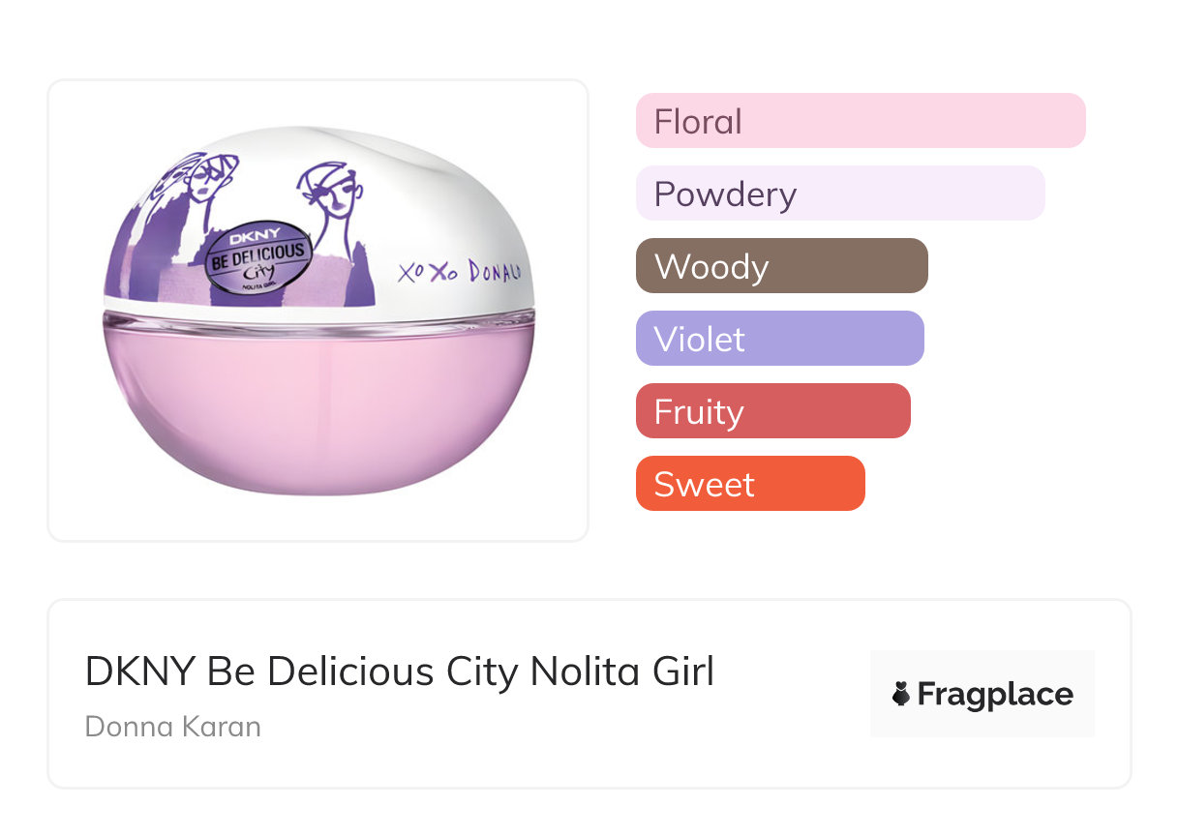Screen dimensions: 1179x836
Task: Click the oval DKNY Be Delicious label
Action: (x=259, y=258)
